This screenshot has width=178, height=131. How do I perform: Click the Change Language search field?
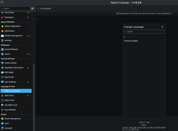pos(144,32)
